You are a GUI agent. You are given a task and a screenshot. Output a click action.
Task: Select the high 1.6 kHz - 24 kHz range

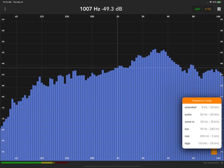click(202, 143)
